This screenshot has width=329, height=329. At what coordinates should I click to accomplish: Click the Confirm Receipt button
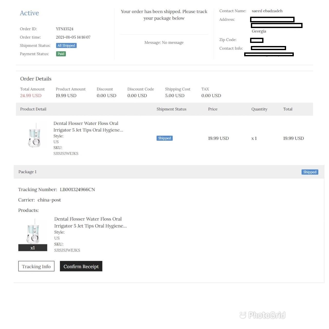click(81, 266)
